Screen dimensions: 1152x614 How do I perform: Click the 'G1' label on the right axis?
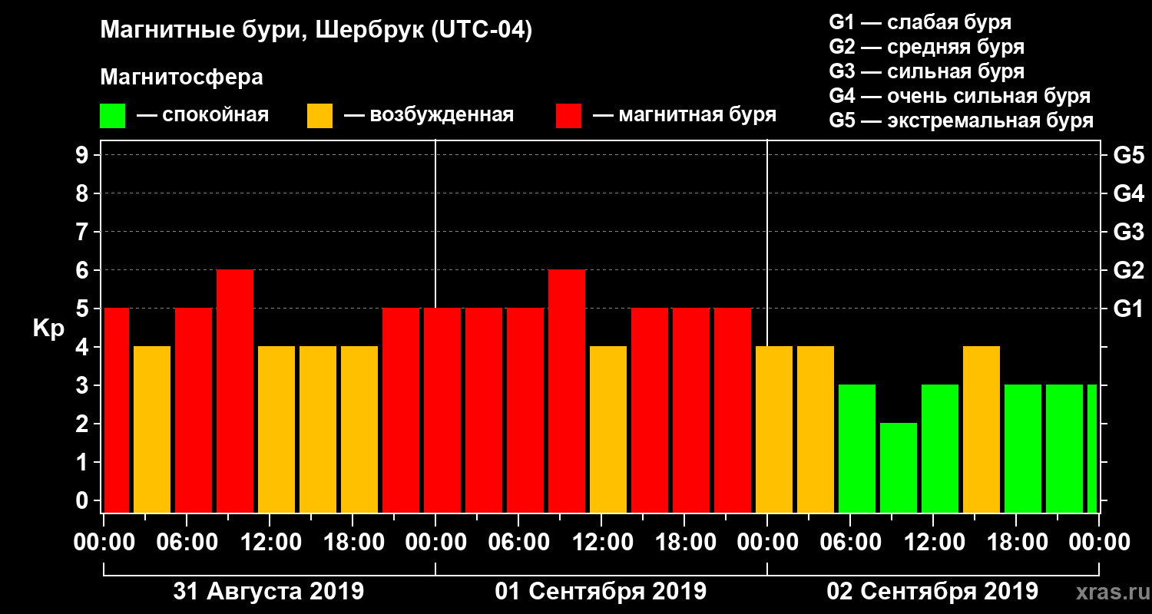click(1128, 309)
